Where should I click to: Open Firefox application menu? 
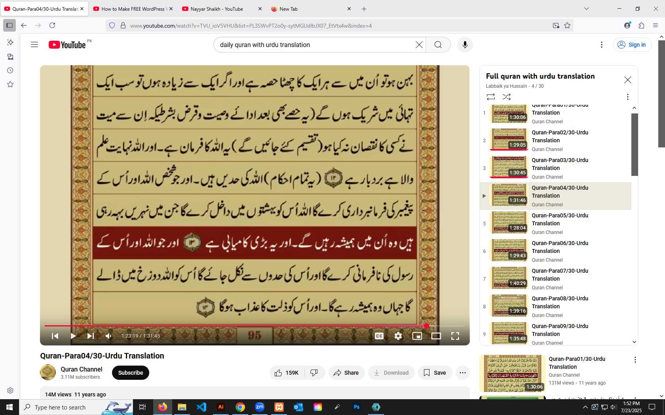tap(655, 25)
